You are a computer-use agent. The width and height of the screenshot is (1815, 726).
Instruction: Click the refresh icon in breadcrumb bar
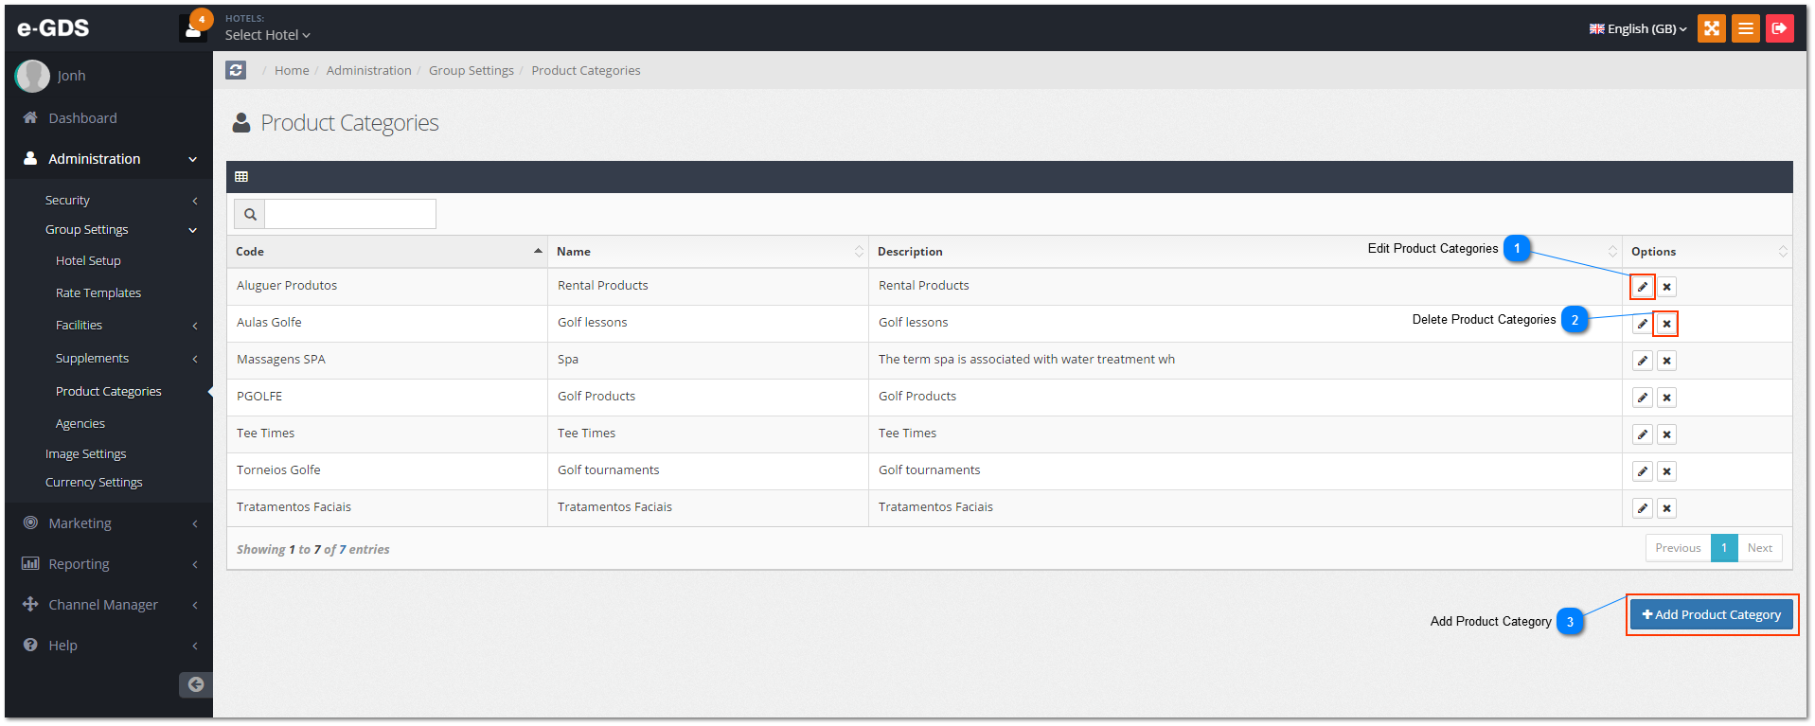236,70
